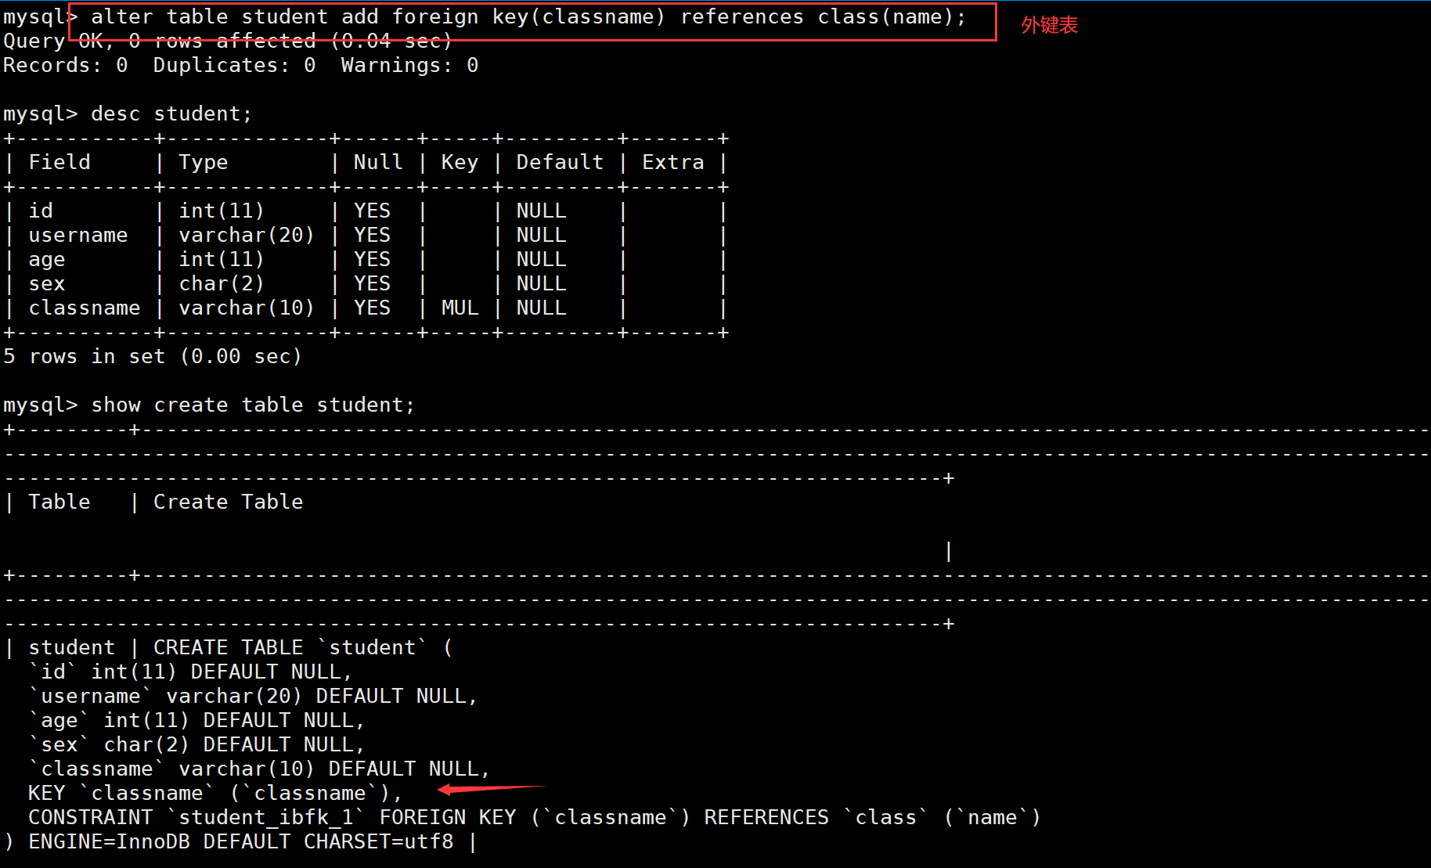
Task: Click the 'Create Table' column header
Action: 228,502
